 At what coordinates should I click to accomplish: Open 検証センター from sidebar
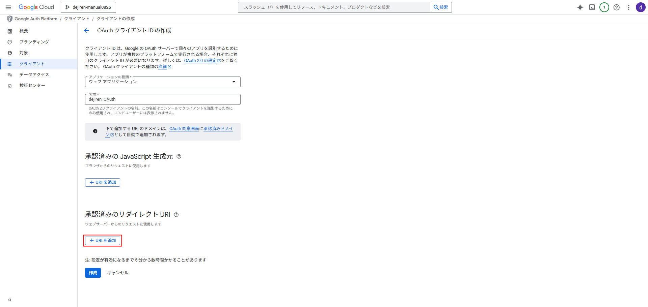32,86
